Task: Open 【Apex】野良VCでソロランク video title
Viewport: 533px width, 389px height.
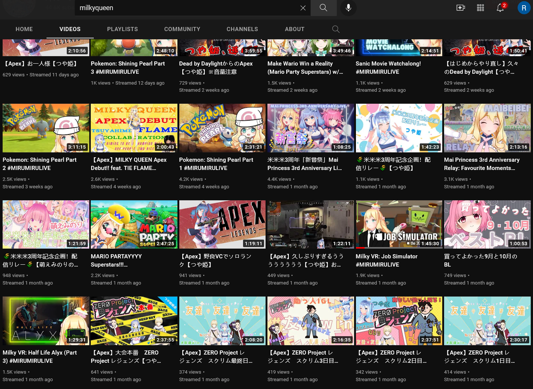Action: tap(215, 261)
